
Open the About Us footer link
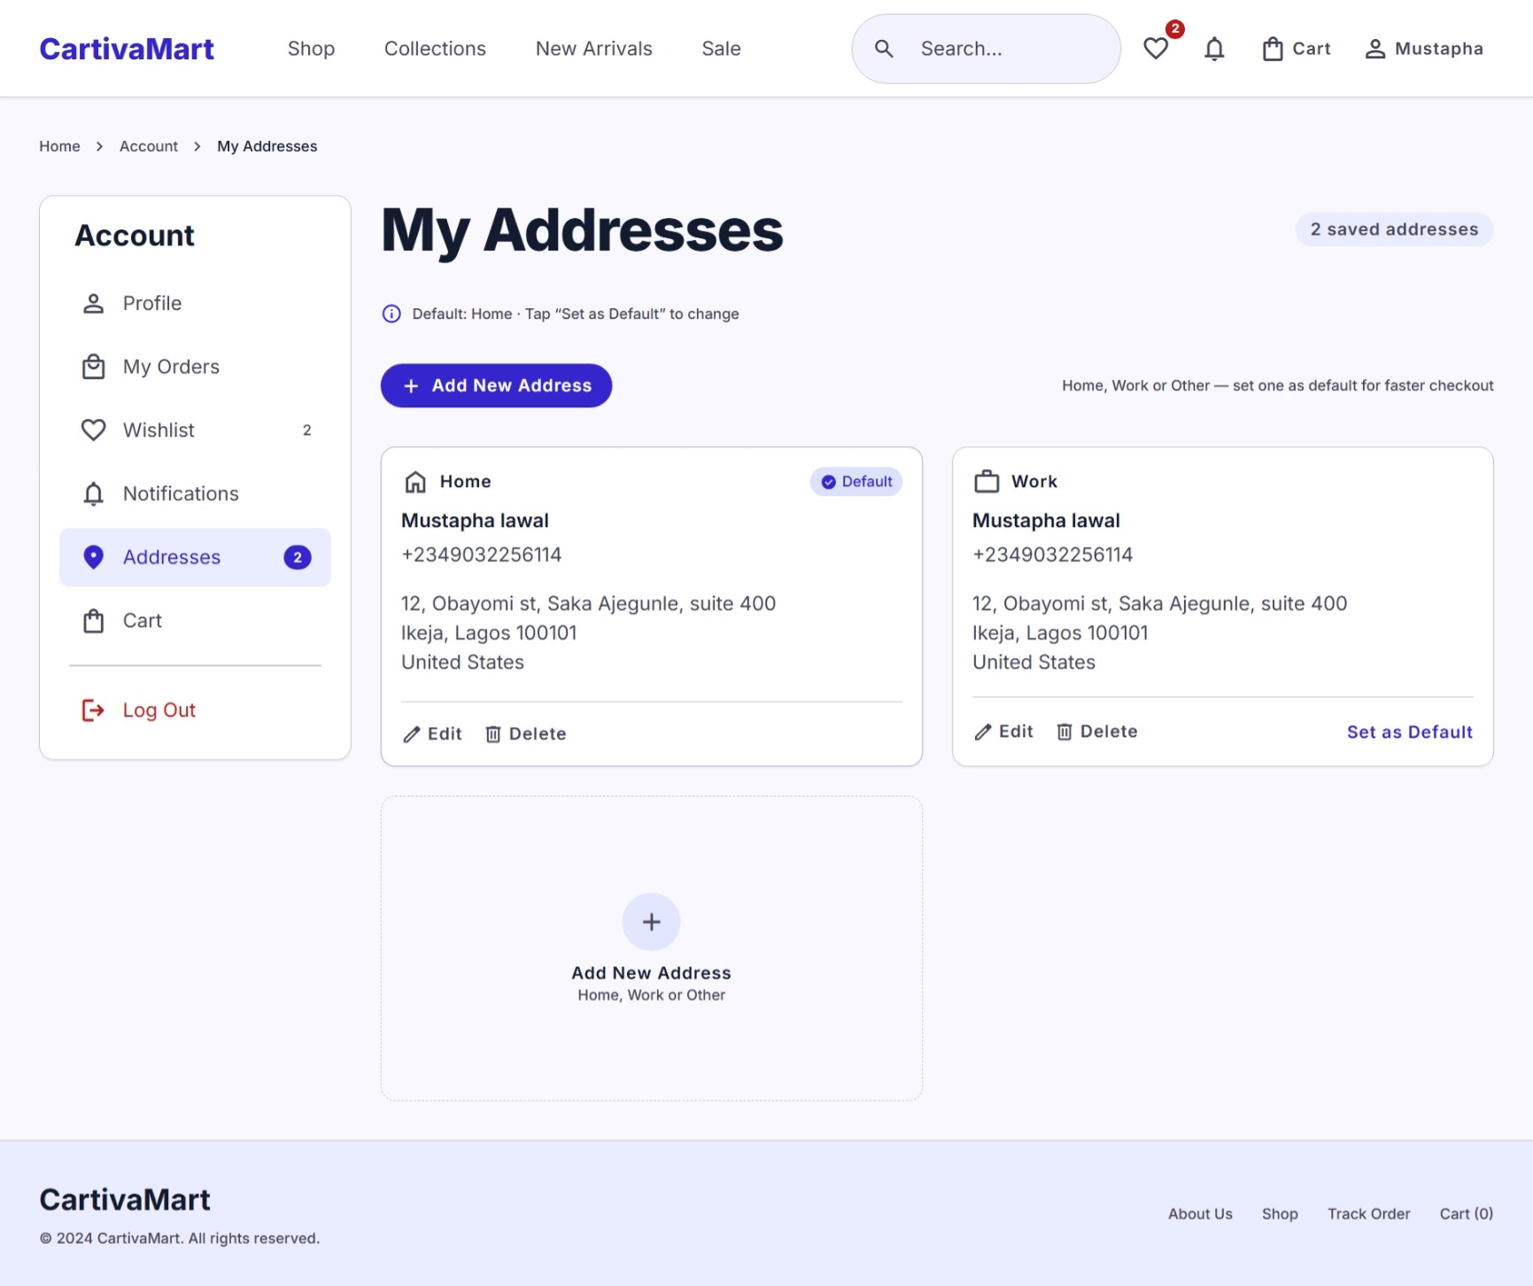point(1200,1214)
